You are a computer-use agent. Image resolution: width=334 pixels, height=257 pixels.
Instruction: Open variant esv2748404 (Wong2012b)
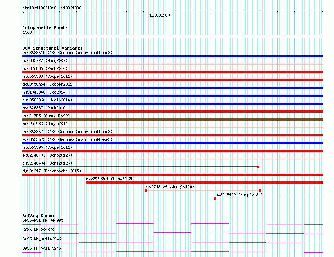pyautogui.click(x=47, y=163)
